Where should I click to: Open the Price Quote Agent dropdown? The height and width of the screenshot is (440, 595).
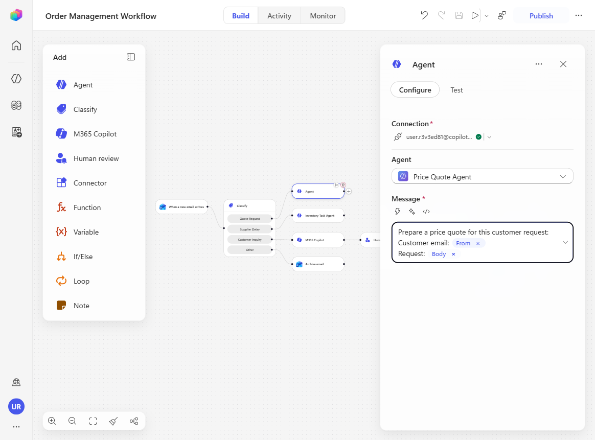483,176
